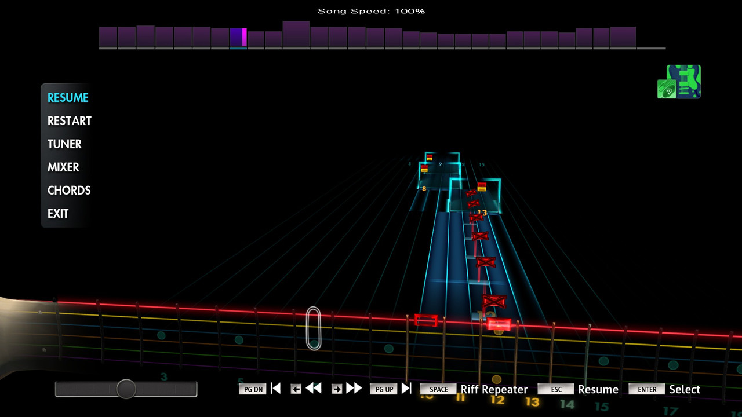742x417 pixels.
Task: Click the SPACE key icon
Action: 438,389
